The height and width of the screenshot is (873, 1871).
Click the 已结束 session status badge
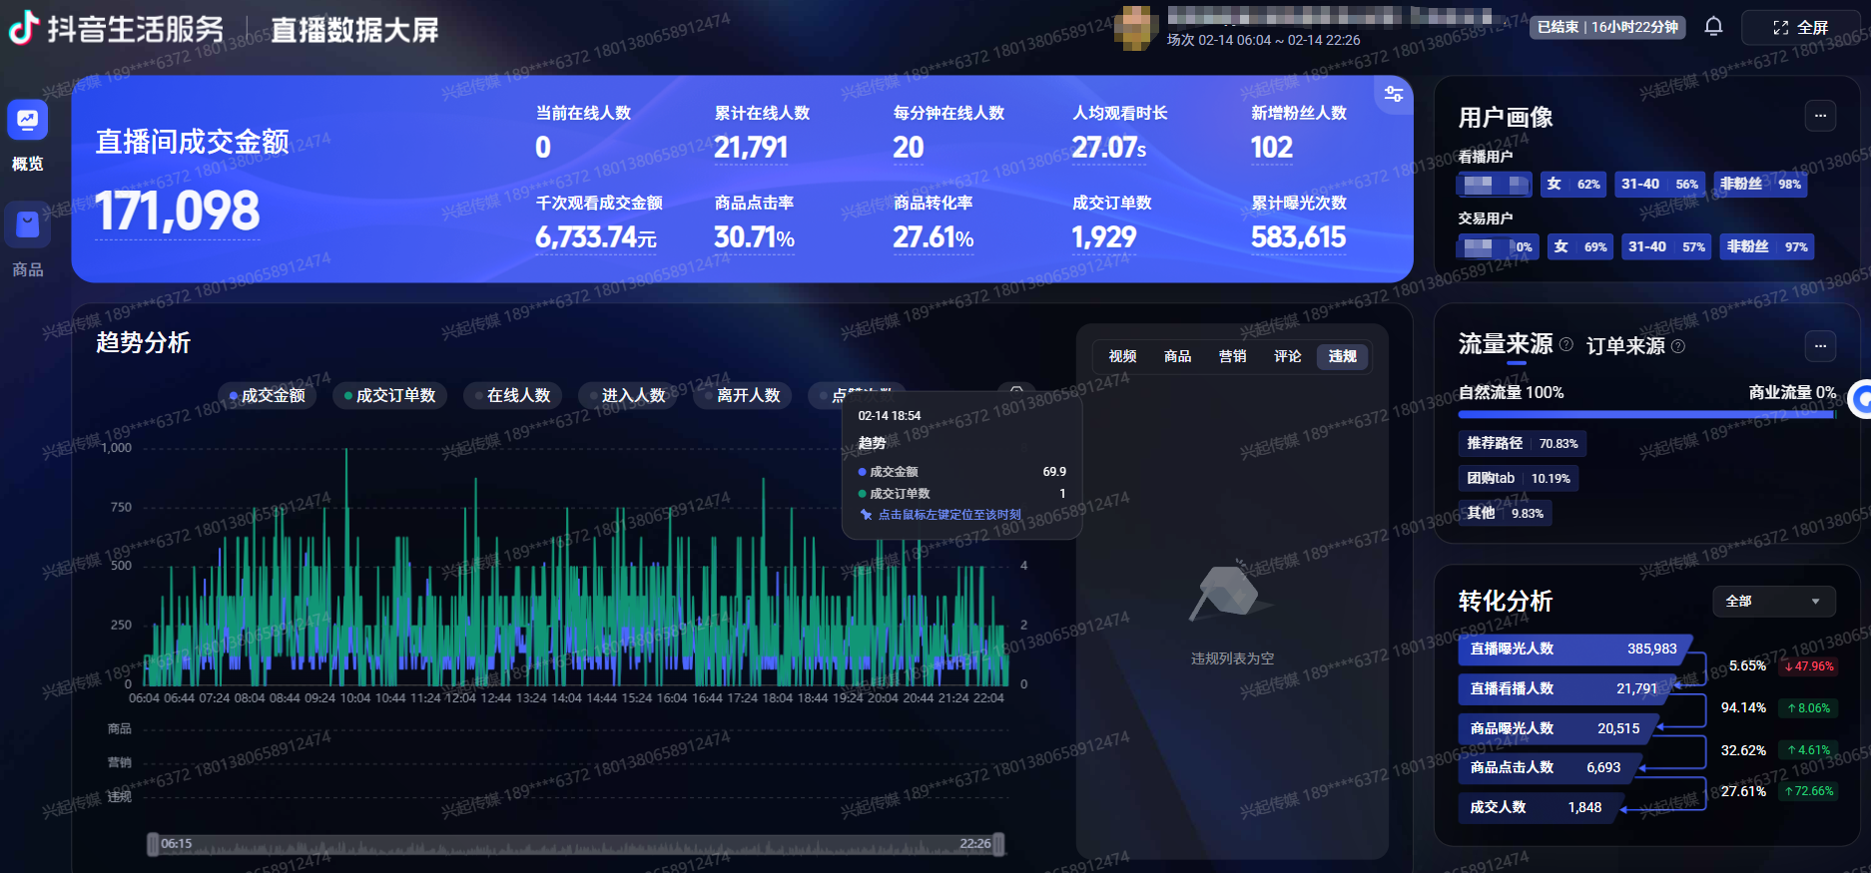pyautogui.click(x=1607, y=28)
